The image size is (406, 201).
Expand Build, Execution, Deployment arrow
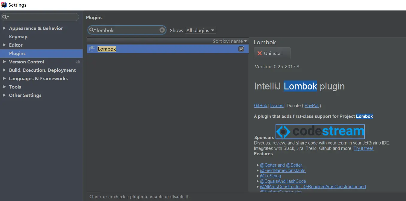4,70
